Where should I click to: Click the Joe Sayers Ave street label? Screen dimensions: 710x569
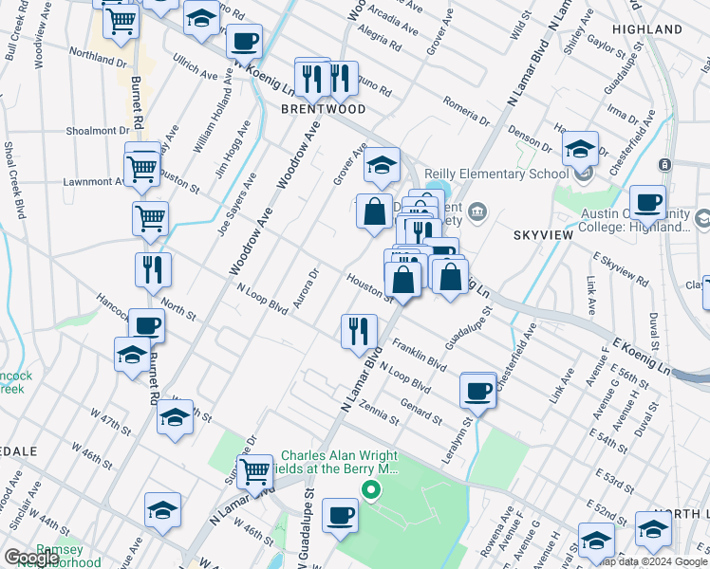pyautogui.click(x=236, y=204)
